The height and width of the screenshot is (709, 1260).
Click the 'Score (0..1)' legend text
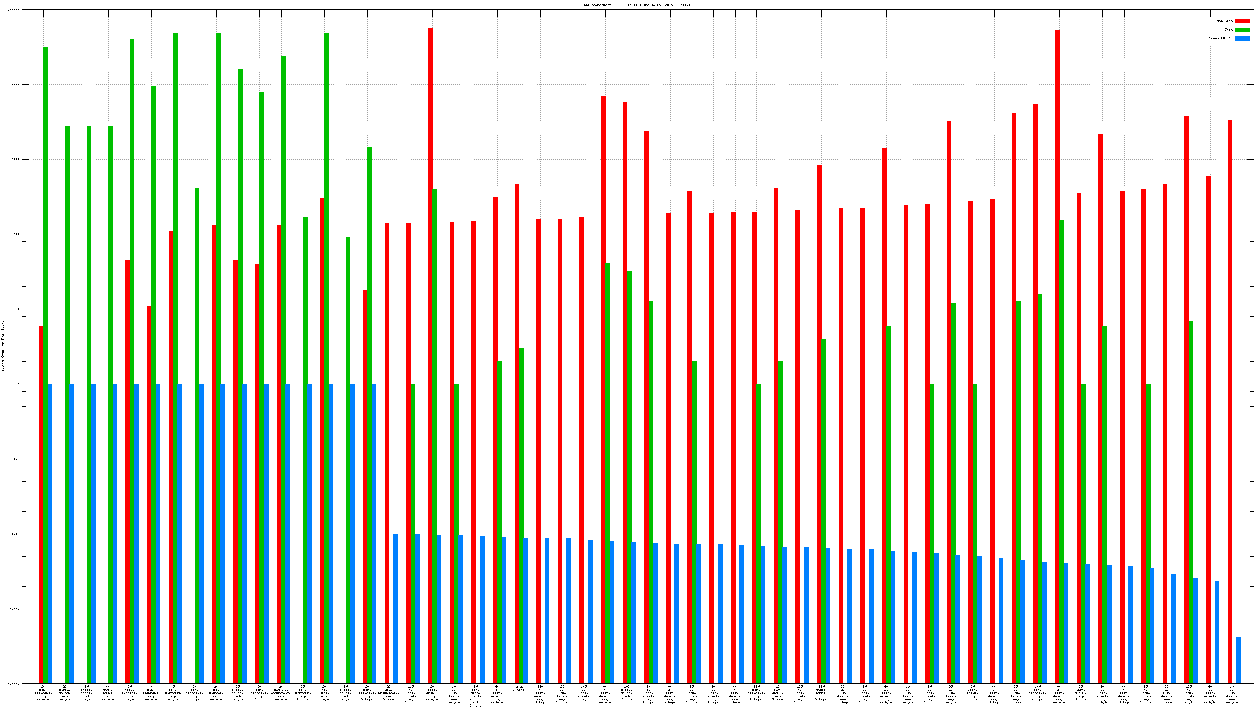1220,38
